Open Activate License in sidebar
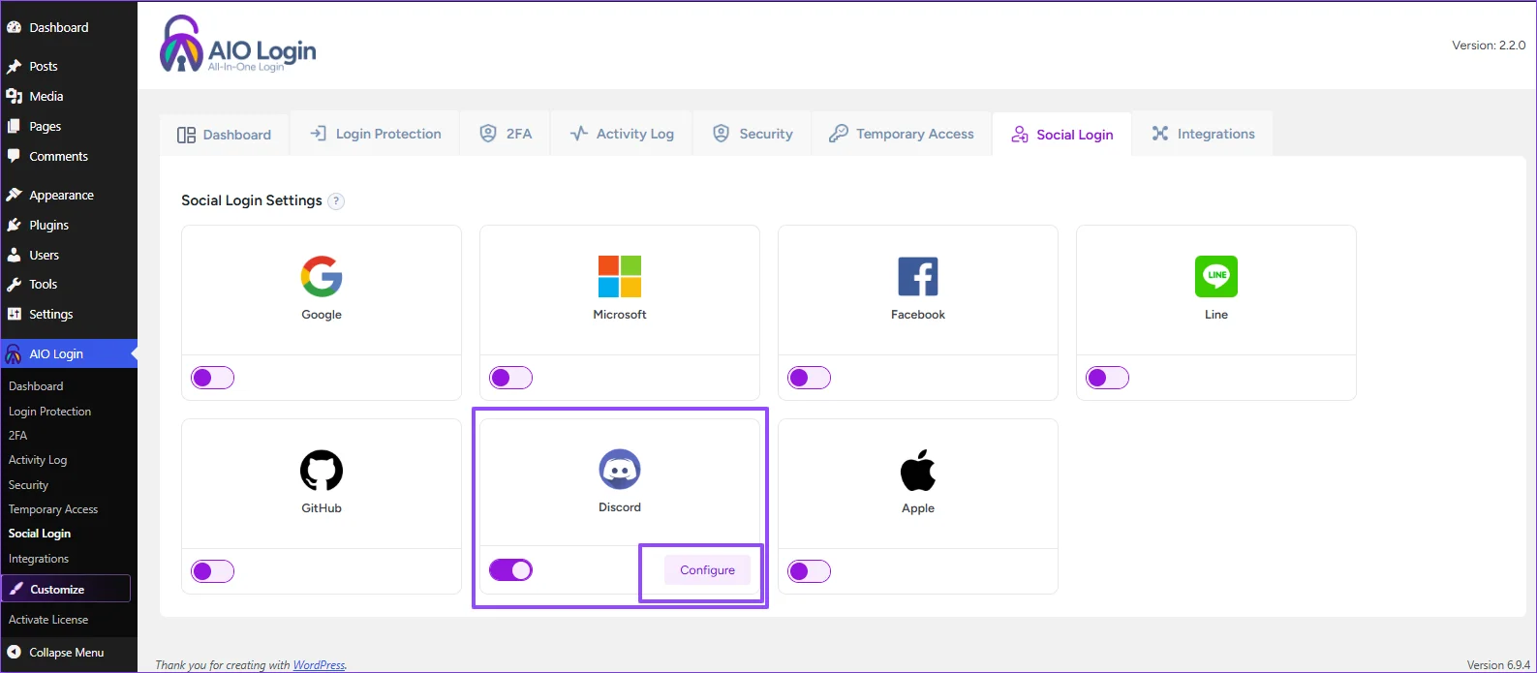The height and width of the screenshot is (673, 1537). [x=48, y=620]
